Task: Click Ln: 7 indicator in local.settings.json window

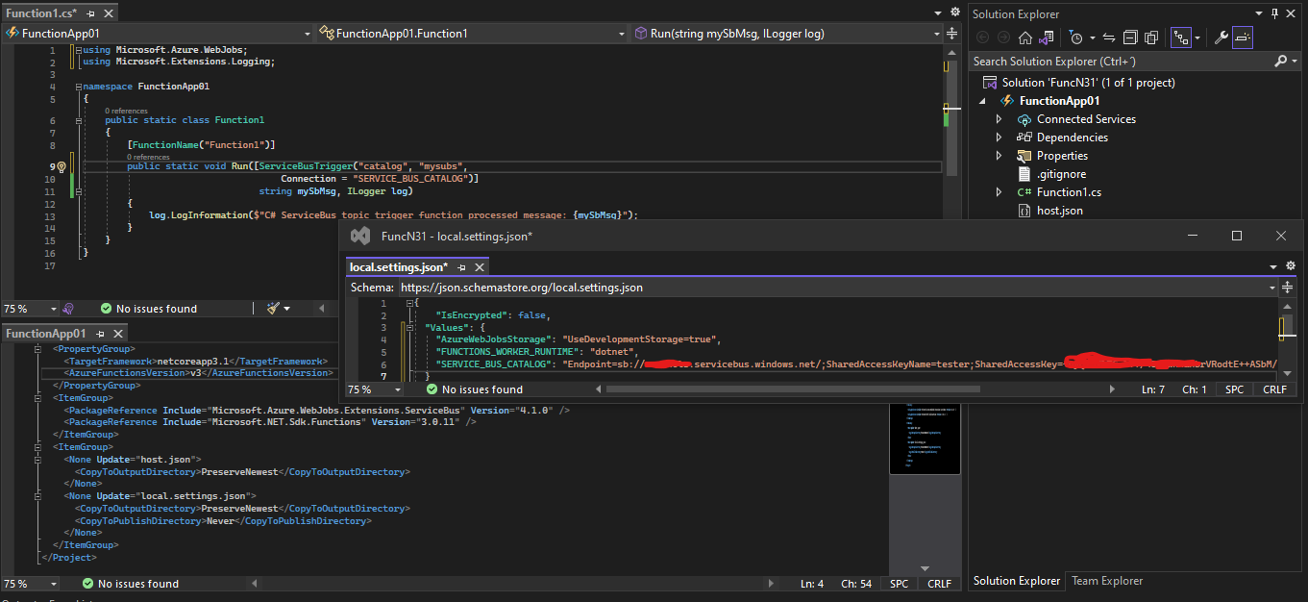Action: [1153, 389]
